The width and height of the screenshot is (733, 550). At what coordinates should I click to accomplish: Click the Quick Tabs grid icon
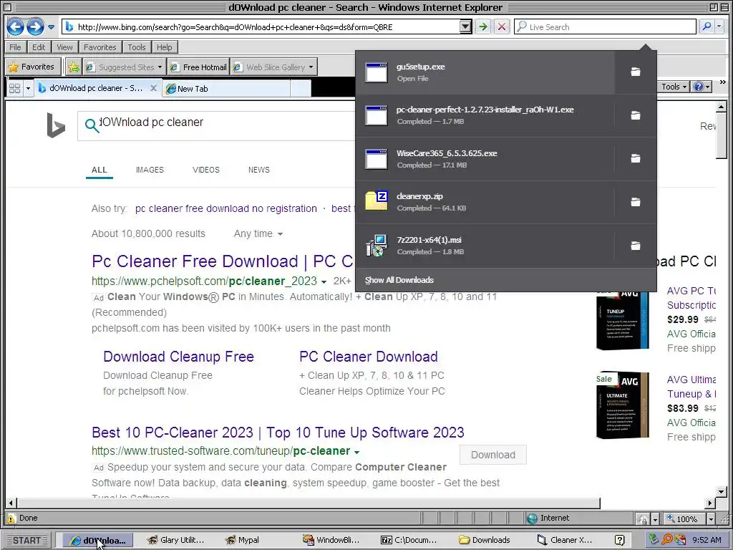tap(15, 88)
